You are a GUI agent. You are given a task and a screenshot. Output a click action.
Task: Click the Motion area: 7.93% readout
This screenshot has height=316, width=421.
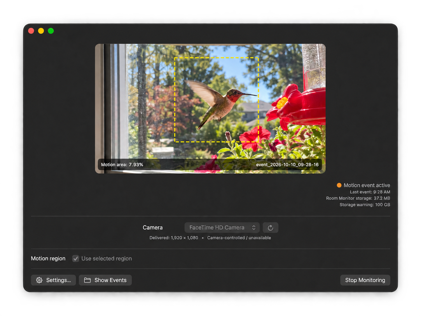pos(122,165)
